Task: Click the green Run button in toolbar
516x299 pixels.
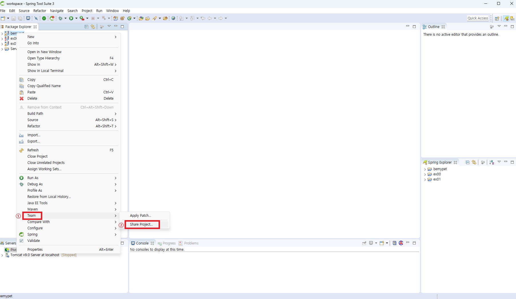Action: (71, 18)
